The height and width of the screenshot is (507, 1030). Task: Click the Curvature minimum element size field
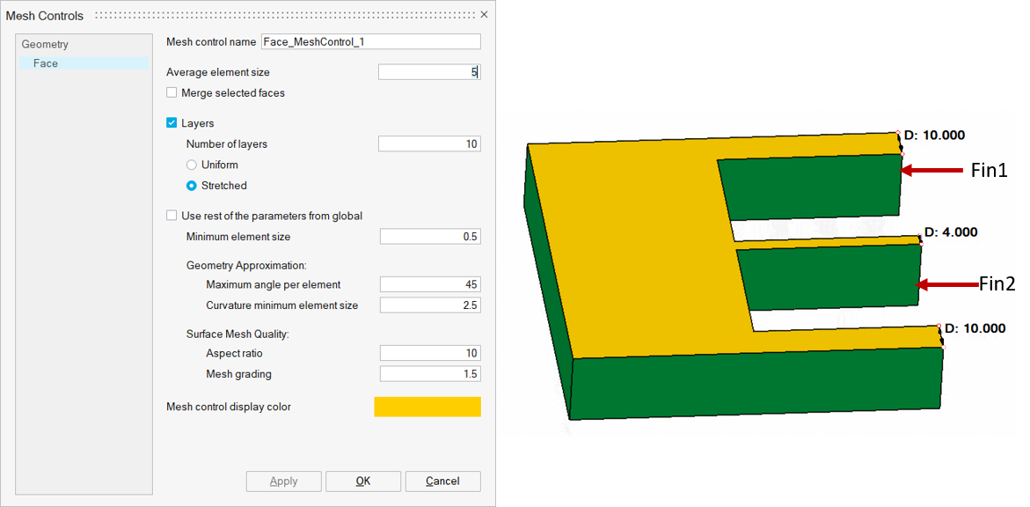coord(429,305)
